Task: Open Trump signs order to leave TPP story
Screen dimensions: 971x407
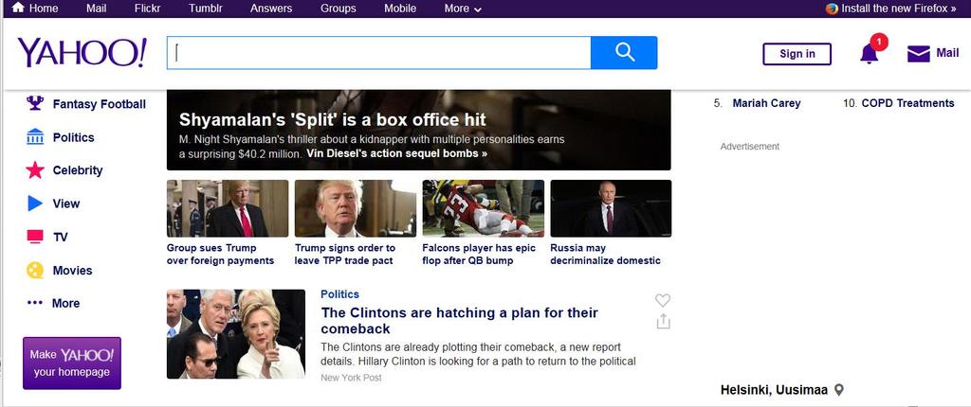Action: (x=345, y=255)
